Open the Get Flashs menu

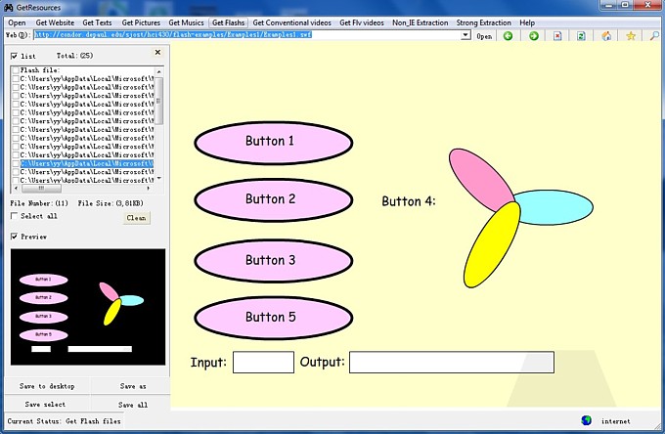(x=228, y=22)
